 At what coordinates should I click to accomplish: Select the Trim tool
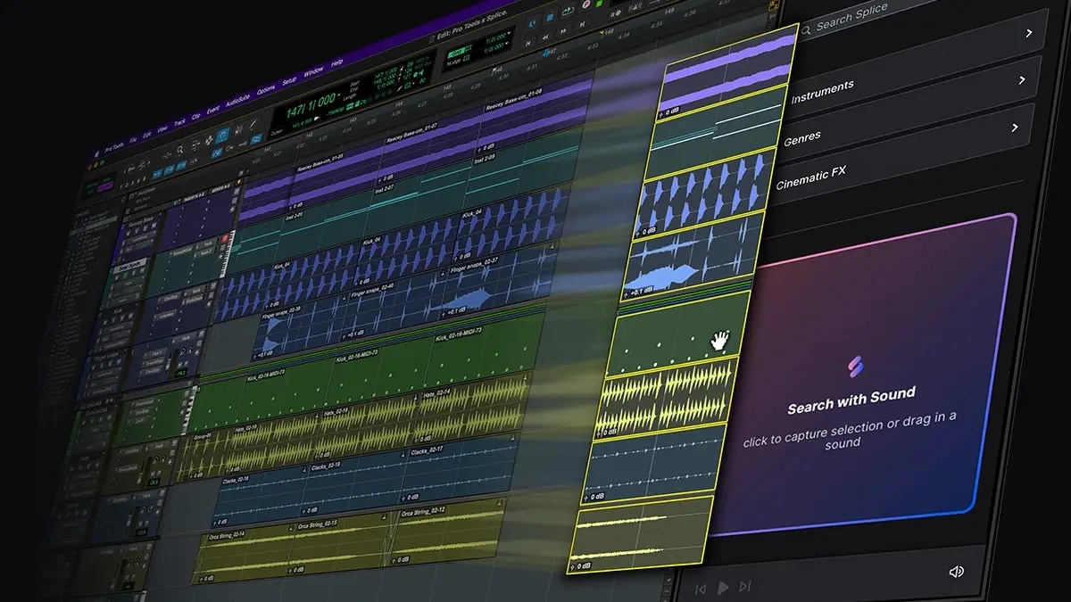coord(195,144)
